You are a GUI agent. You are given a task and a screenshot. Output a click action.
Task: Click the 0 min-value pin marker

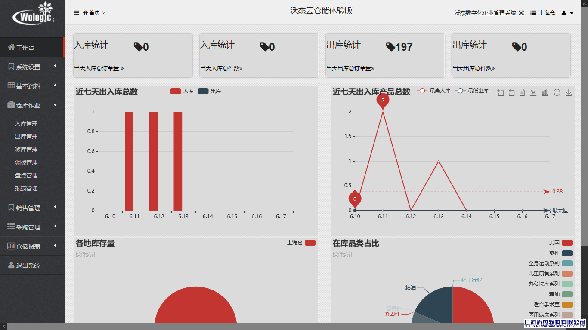[x=355, y=200]
